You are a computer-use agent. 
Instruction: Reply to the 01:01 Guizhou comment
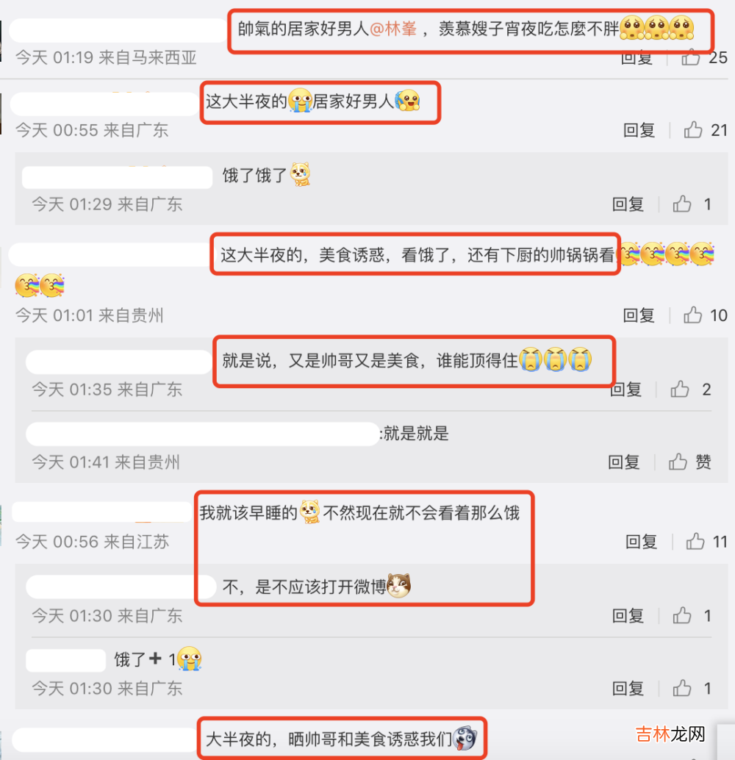tap(639, 315)
